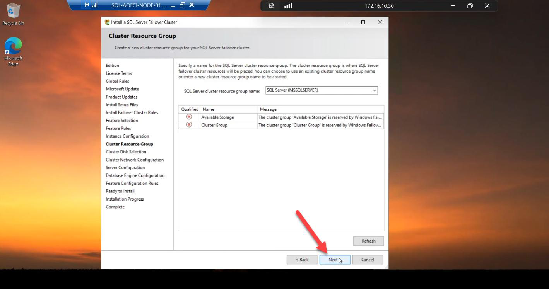Click the Message column header

320,109
